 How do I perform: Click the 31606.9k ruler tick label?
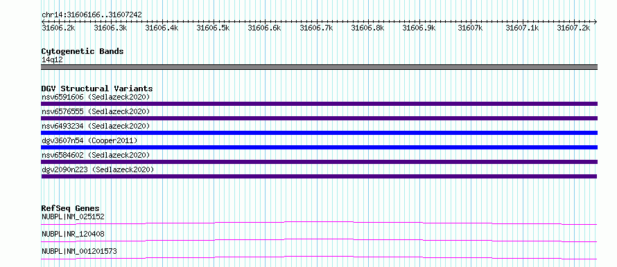pyautogui.click(x=419, y=28)
